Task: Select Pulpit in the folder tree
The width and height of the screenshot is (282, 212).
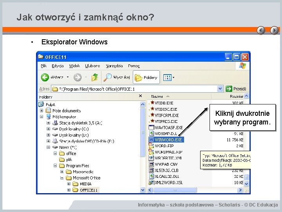Action: (x=51, y=104)
